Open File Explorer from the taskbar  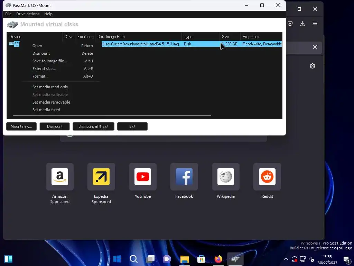[185, 259]
